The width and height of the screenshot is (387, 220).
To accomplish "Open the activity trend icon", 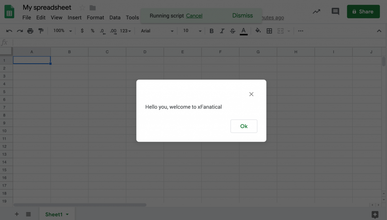I will pos(316,11).
